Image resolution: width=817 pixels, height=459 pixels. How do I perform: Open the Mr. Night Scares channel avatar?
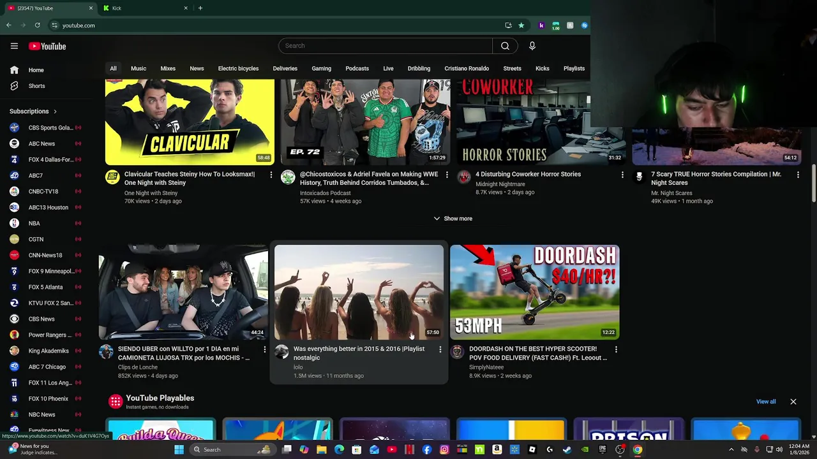coord(639,177)
